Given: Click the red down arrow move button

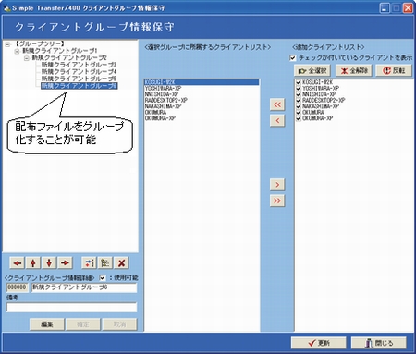Looking at the screenshot, I should (x=49, y=262).
